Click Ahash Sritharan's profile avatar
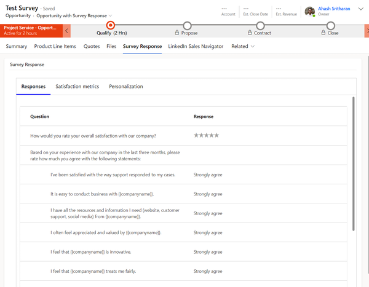369x287 pixels. tap(310, 11)
